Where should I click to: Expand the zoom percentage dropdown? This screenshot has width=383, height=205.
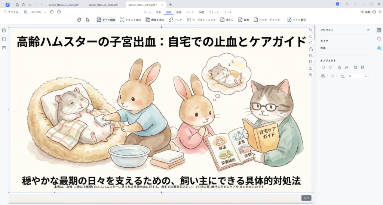coord(45,12)
